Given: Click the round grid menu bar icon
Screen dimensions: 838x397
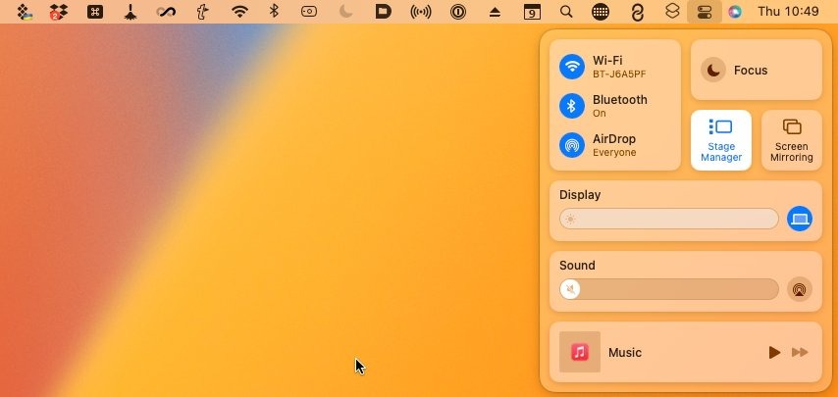Looking at the screenshot, I should 601,11.
